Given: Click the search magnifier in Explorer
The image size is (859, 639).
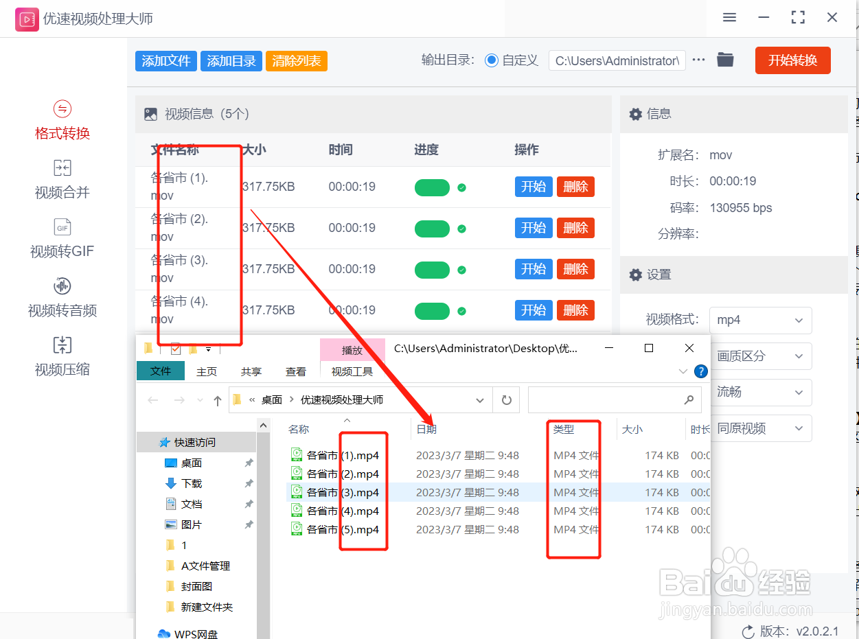Looking at the screenshot, I should (x=689, y=400).
